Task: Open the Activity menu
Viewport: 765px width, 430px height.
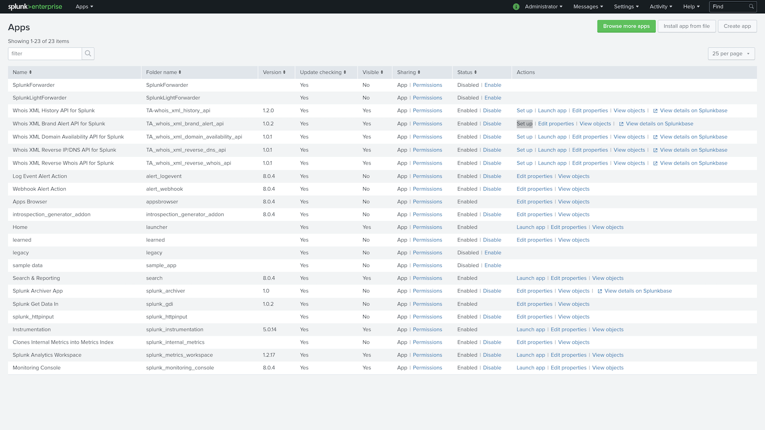Action: point(661,7)
